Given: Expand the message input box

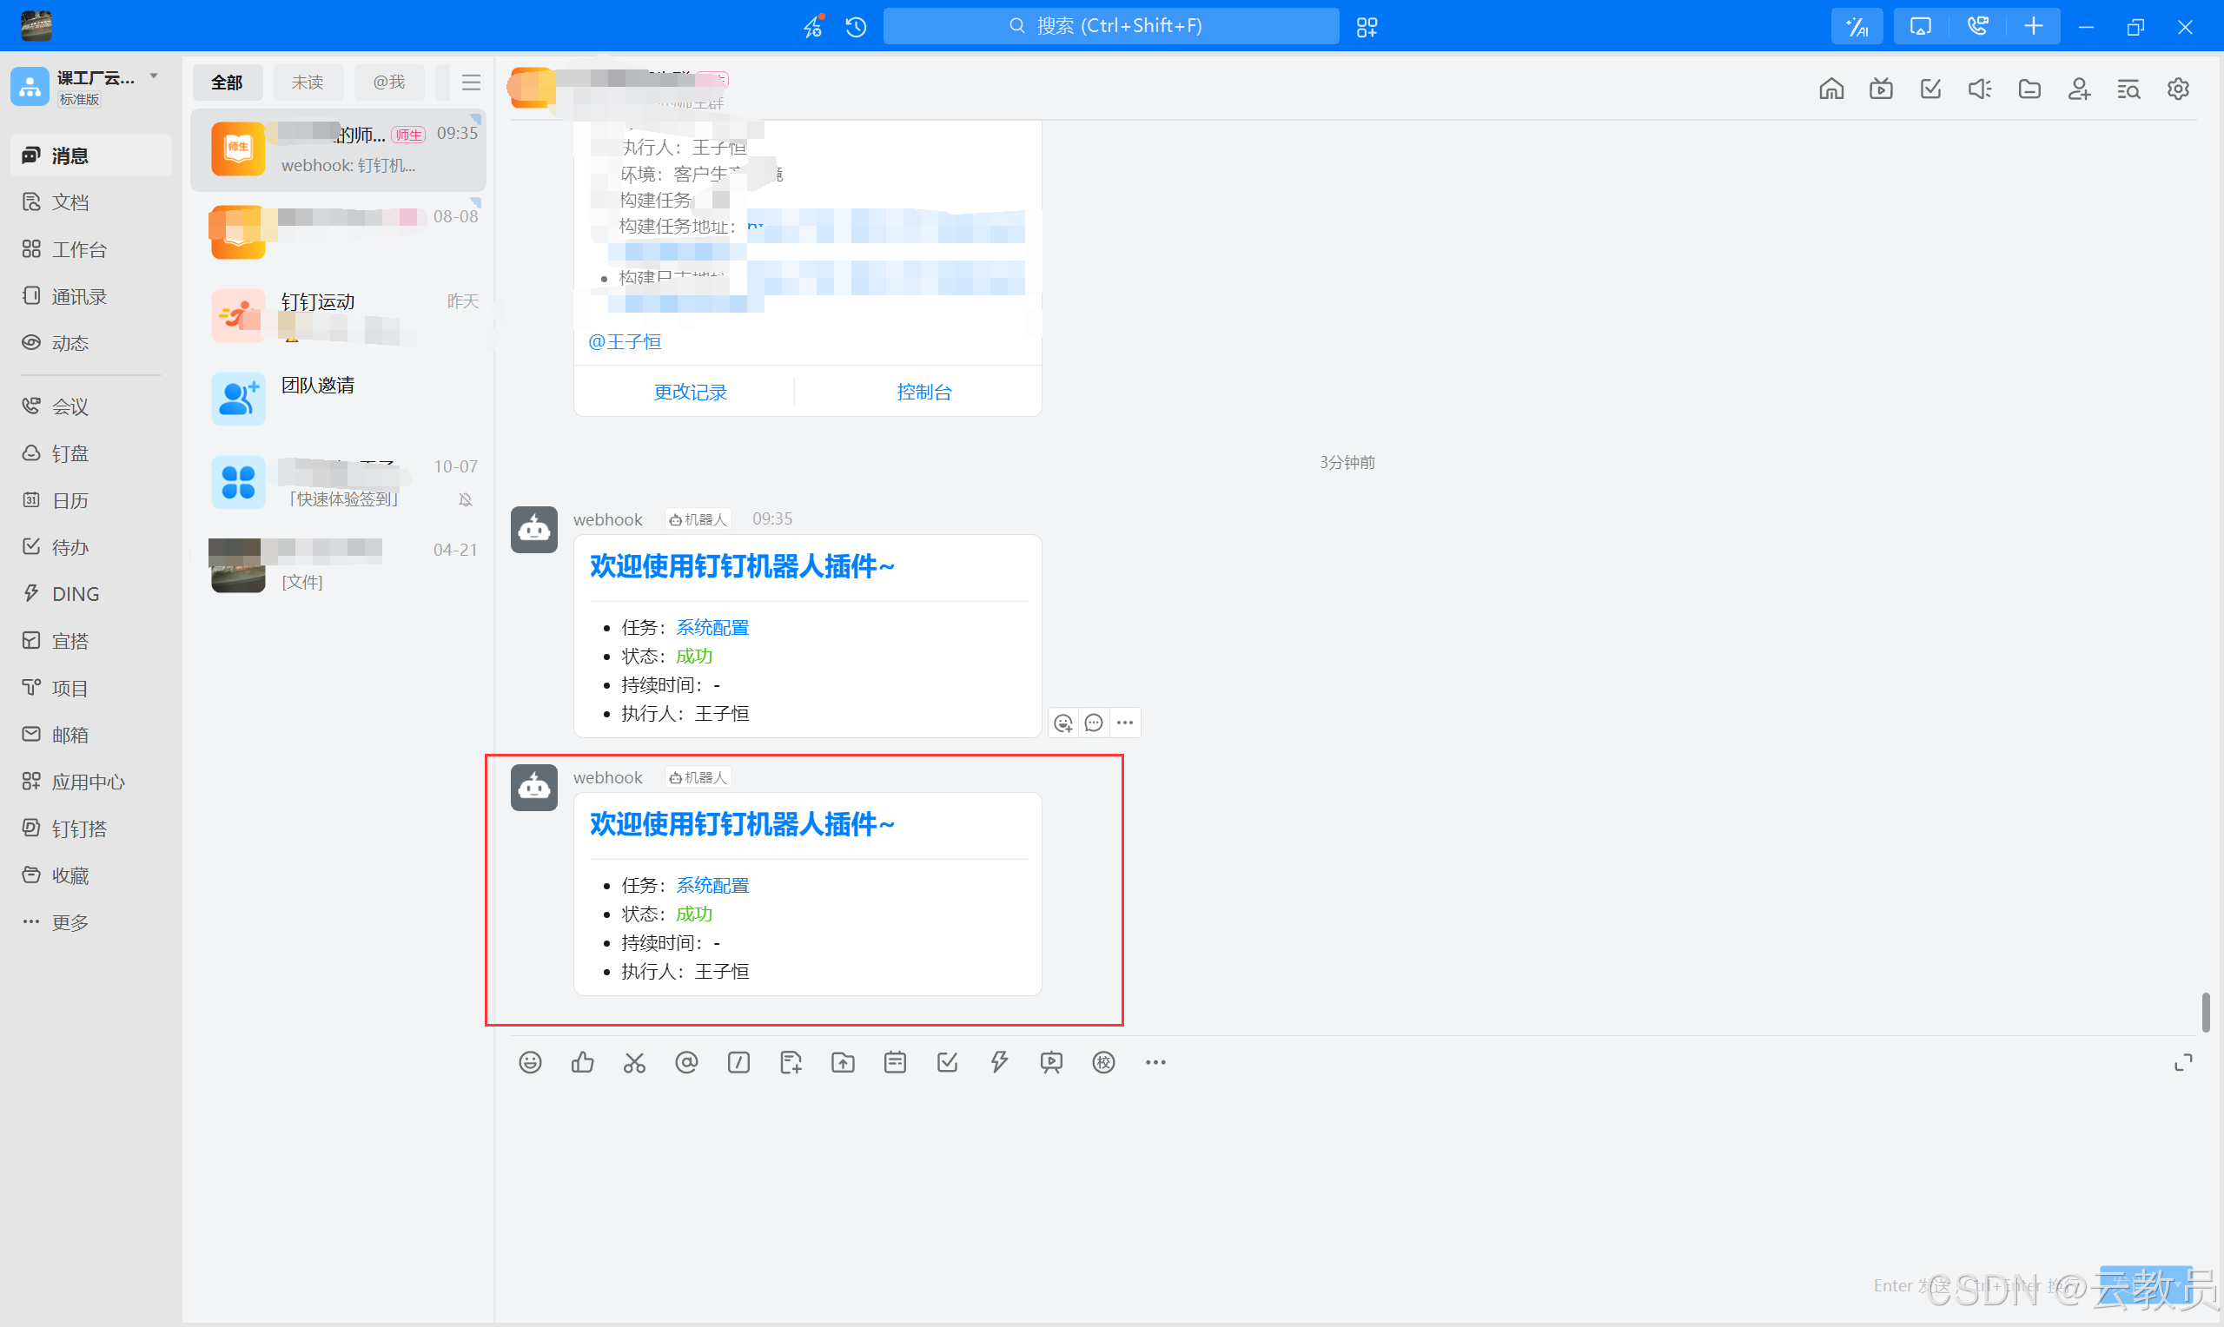Looking at the screenshot, I should (2183, 1062).
